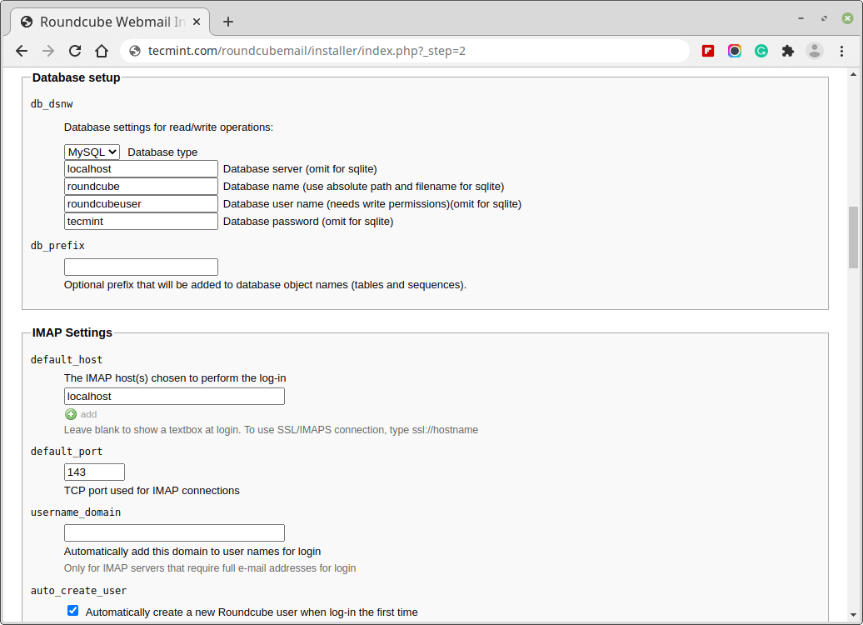
Task: Click the 'default_port' setting name
Action: 67,452
